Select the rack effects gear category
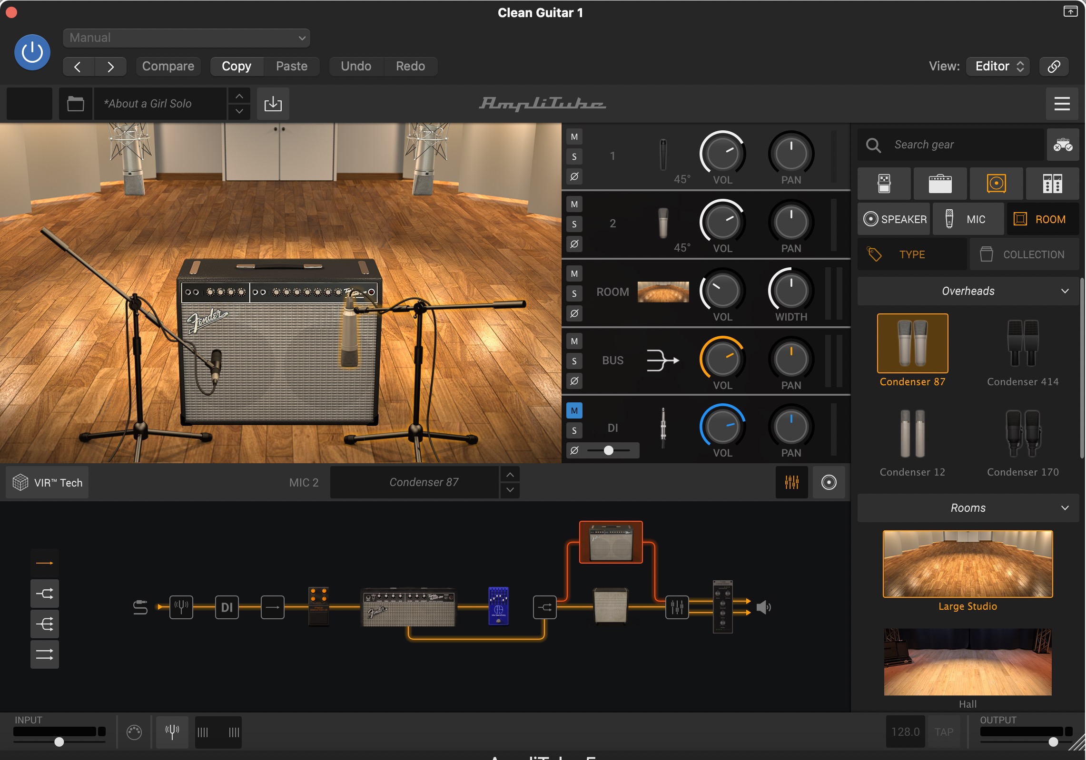The width and height of the screenshot is (1086, 760). [x=1053, y=184]
